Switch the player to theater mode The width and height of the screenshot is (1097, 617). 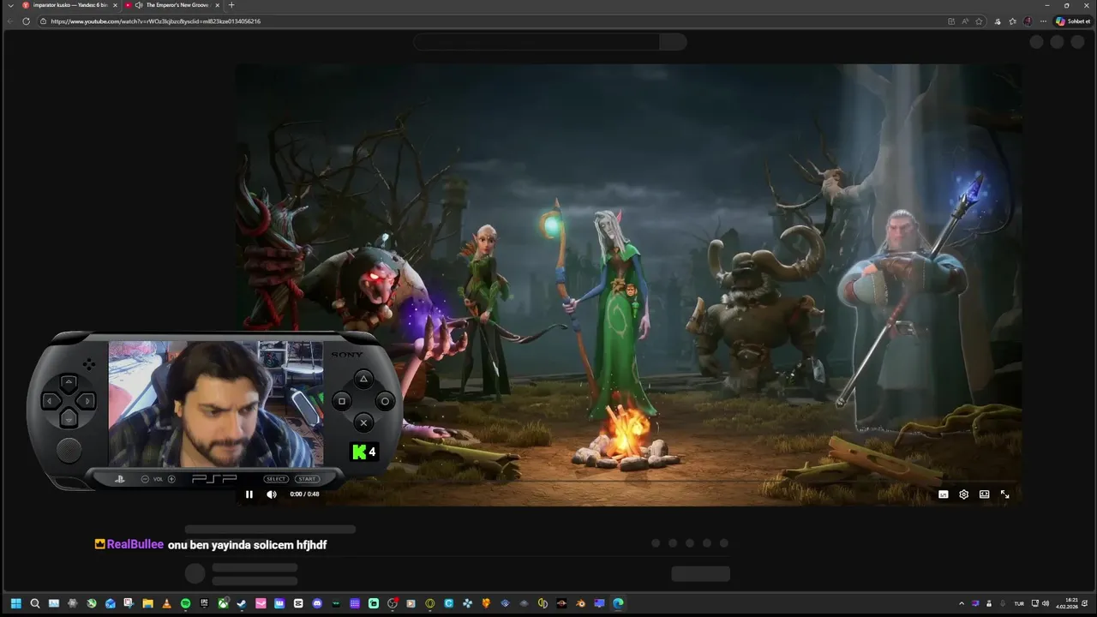985,494
